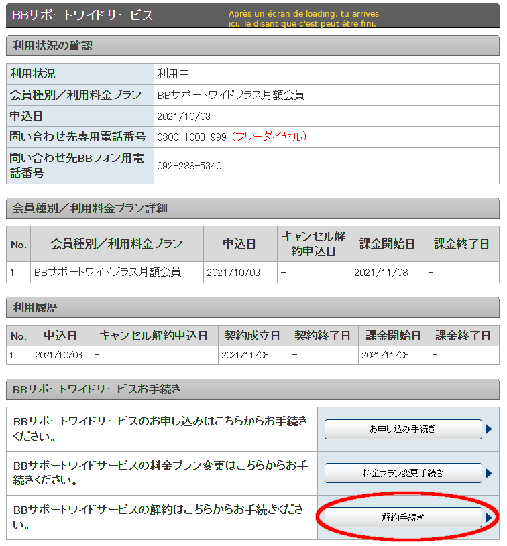Screen dimensions: 507x546
Task: Click the blue arrow beside お申し込み手続き
Action: 489,429
